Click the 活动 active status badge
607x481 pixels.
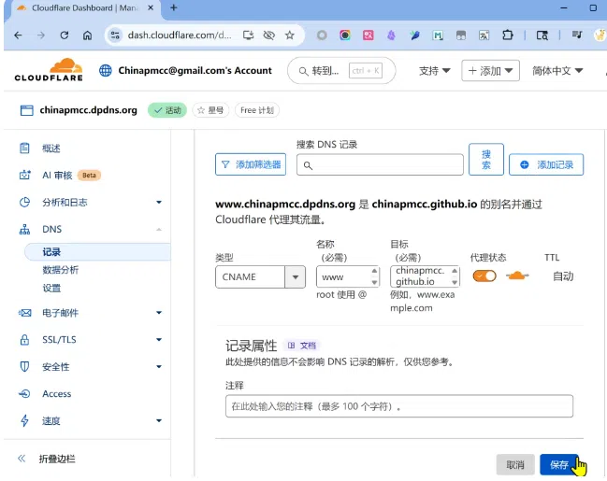167,110
